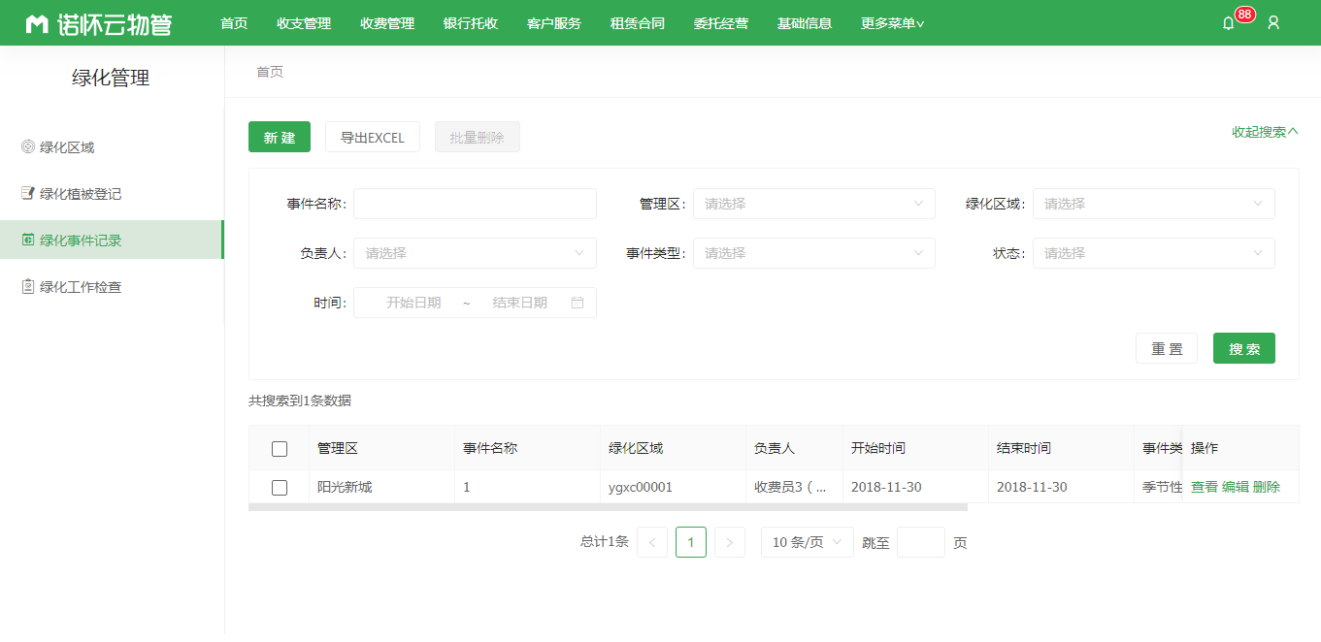The width and height of the screenshot is (1321, 642).
Task: Click the 绿化事件记录 sidebar icon
Action: pyautogui.click(x=28, y=240)
